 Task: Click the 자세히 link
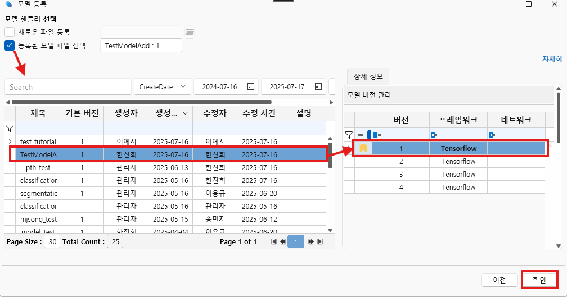[551, 59]
